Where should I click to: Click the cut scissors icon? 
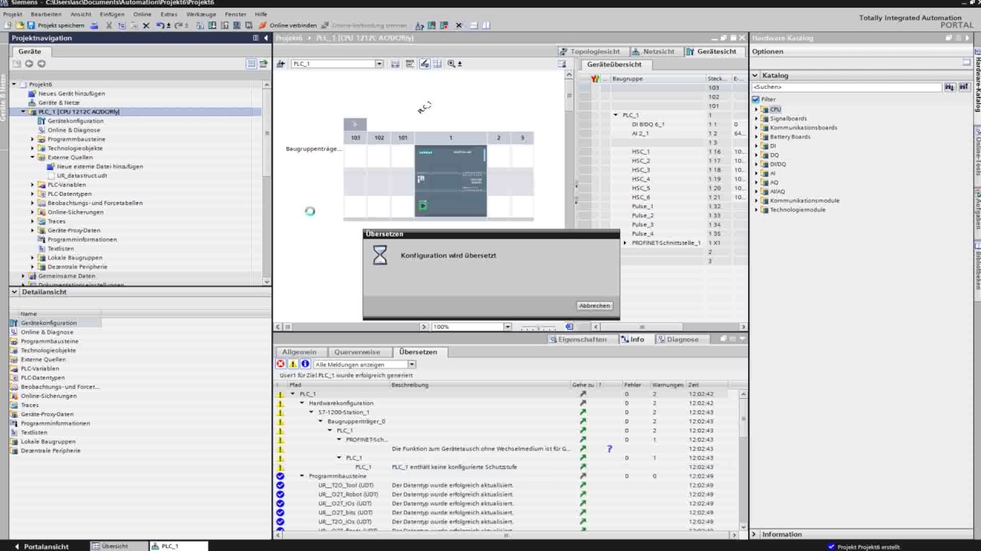109,25
